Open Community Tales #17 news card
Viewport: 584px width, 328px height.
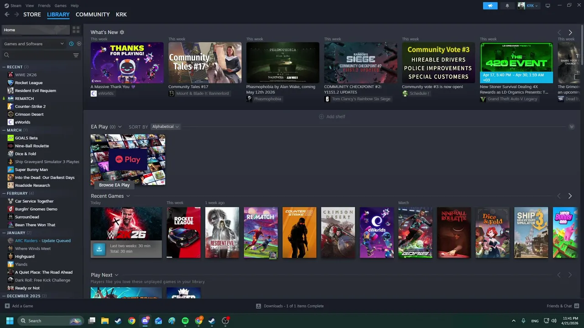[205, 63]
